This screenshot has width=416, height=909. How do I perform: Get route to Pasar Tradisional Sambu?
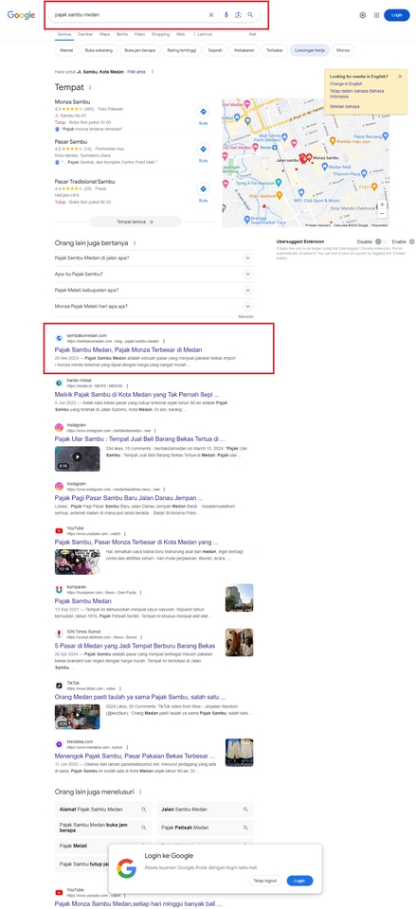[203, 191]
